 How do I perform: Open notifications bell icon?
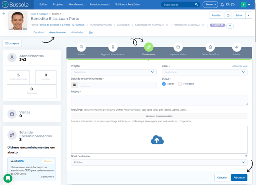click(x=222, y=5)
